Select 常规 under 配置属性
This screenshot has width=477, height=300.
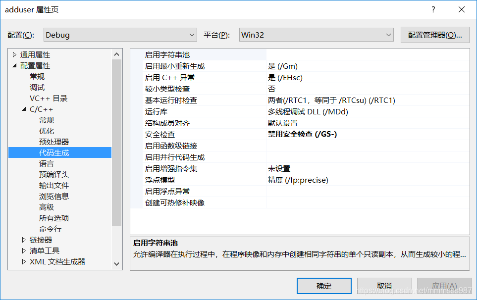[37, 77]
